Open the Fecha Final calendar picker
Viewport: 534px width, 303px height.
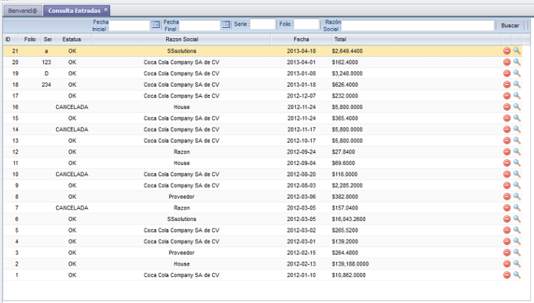pos(226,25)
